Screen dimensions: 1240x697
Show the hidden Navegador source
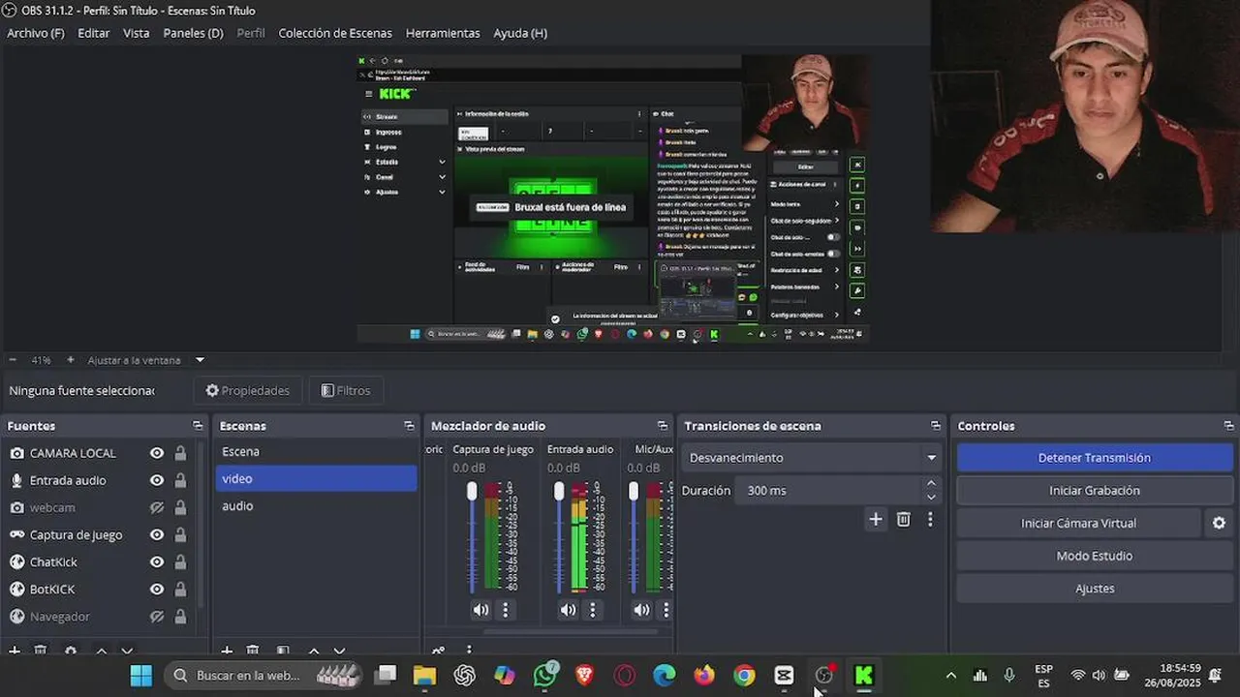[x=157, y=616]
